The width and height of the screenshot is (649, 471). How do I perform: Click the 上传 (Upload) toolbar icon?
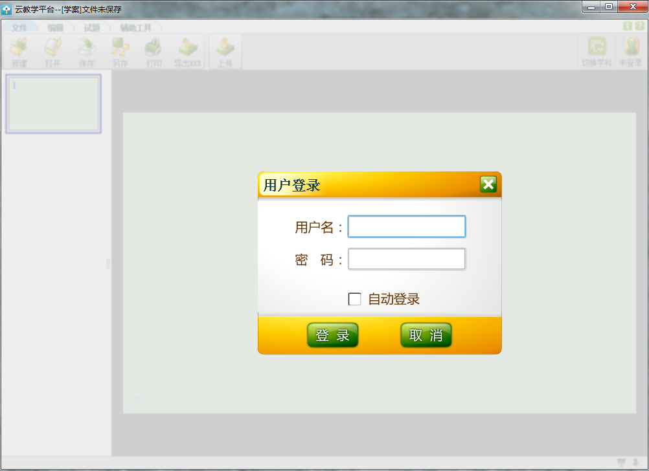(x=225, y=51)
